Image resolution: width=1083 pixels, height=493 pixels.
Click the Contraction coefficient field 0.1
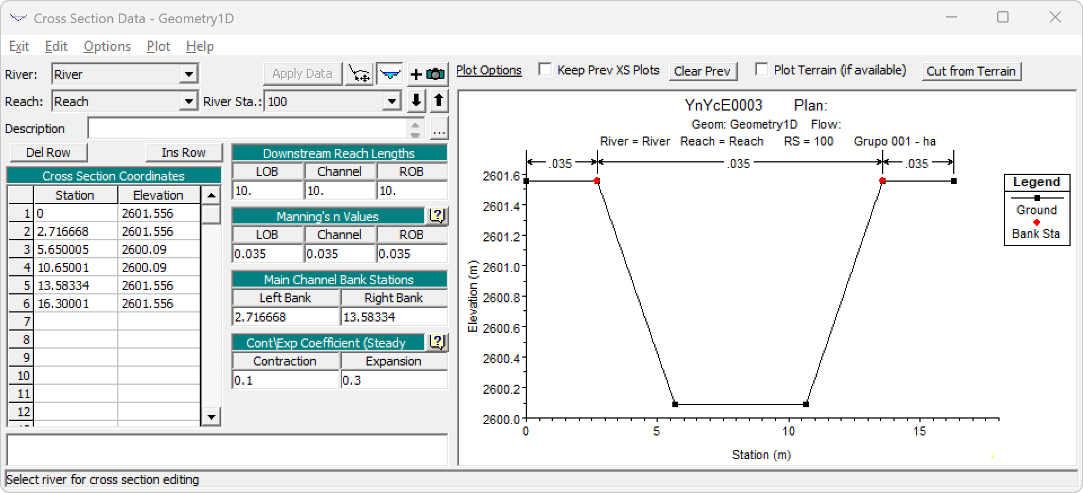click(x=286, y=380)
